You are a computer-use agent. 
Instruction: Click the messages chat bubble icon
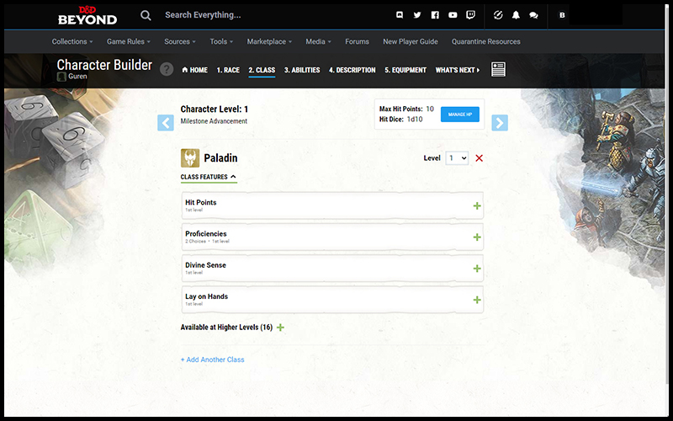tap(533, 15)
